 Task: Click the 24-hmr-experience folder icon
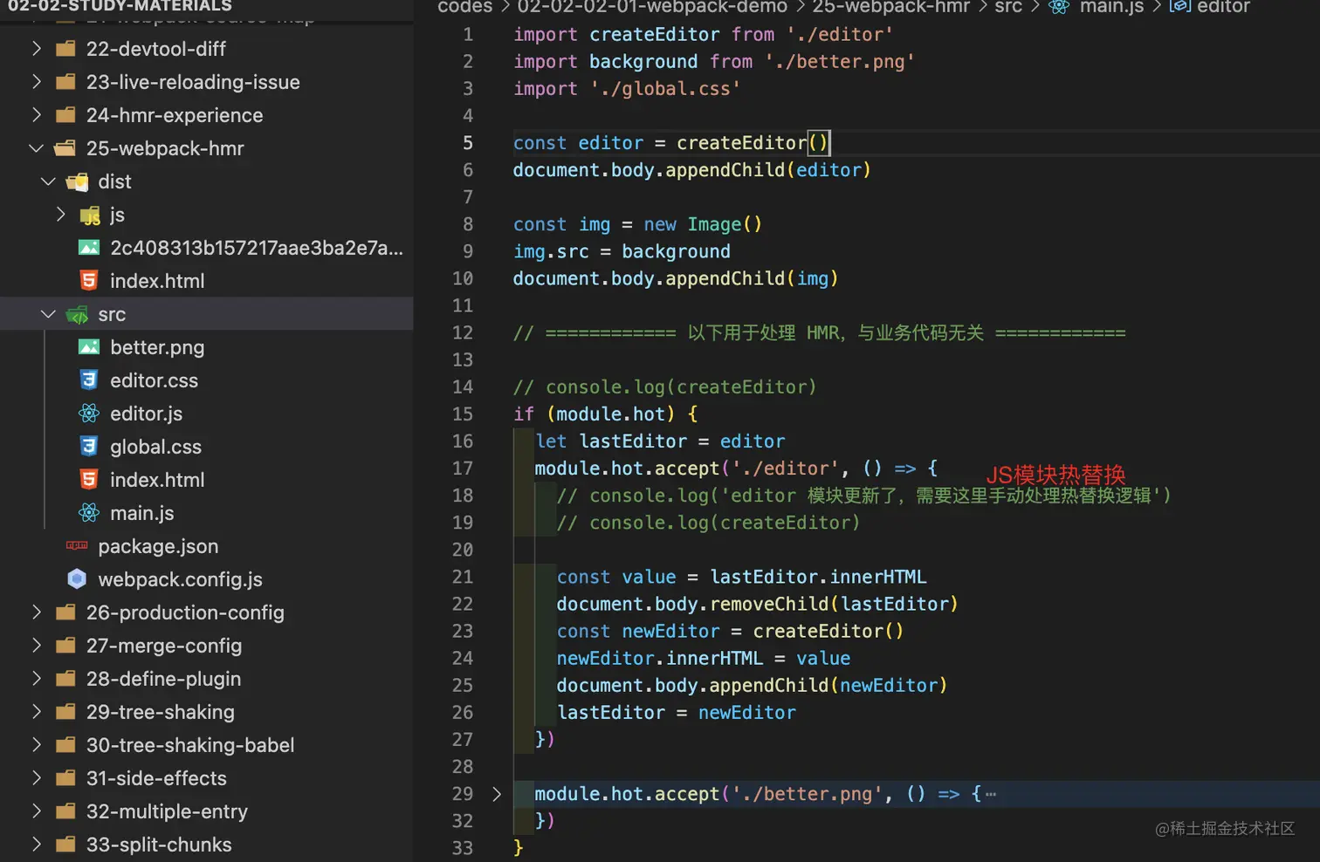65,115
